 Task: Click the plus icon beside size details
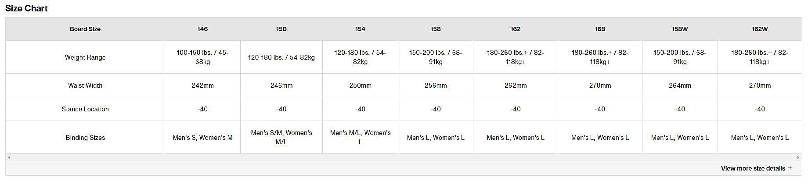790,168
